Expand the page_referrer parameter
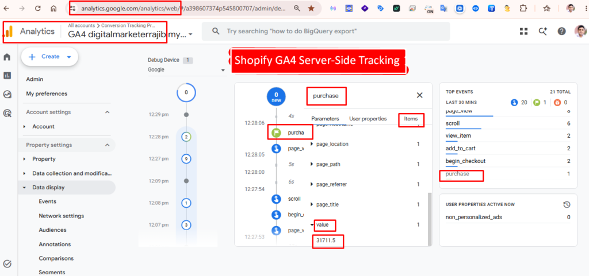This screenshot has height=276, width=589. click(x=312, y=184)
